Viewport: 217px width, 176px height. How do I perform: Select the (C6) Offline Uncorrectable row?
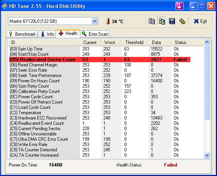point(100,134)
